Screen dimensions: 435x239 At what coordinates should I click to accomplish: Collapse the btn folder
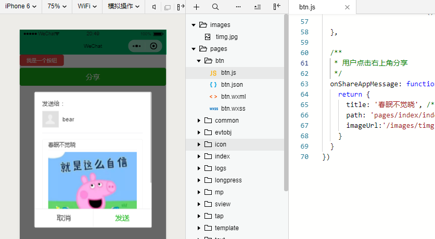(x=199, y=61)
